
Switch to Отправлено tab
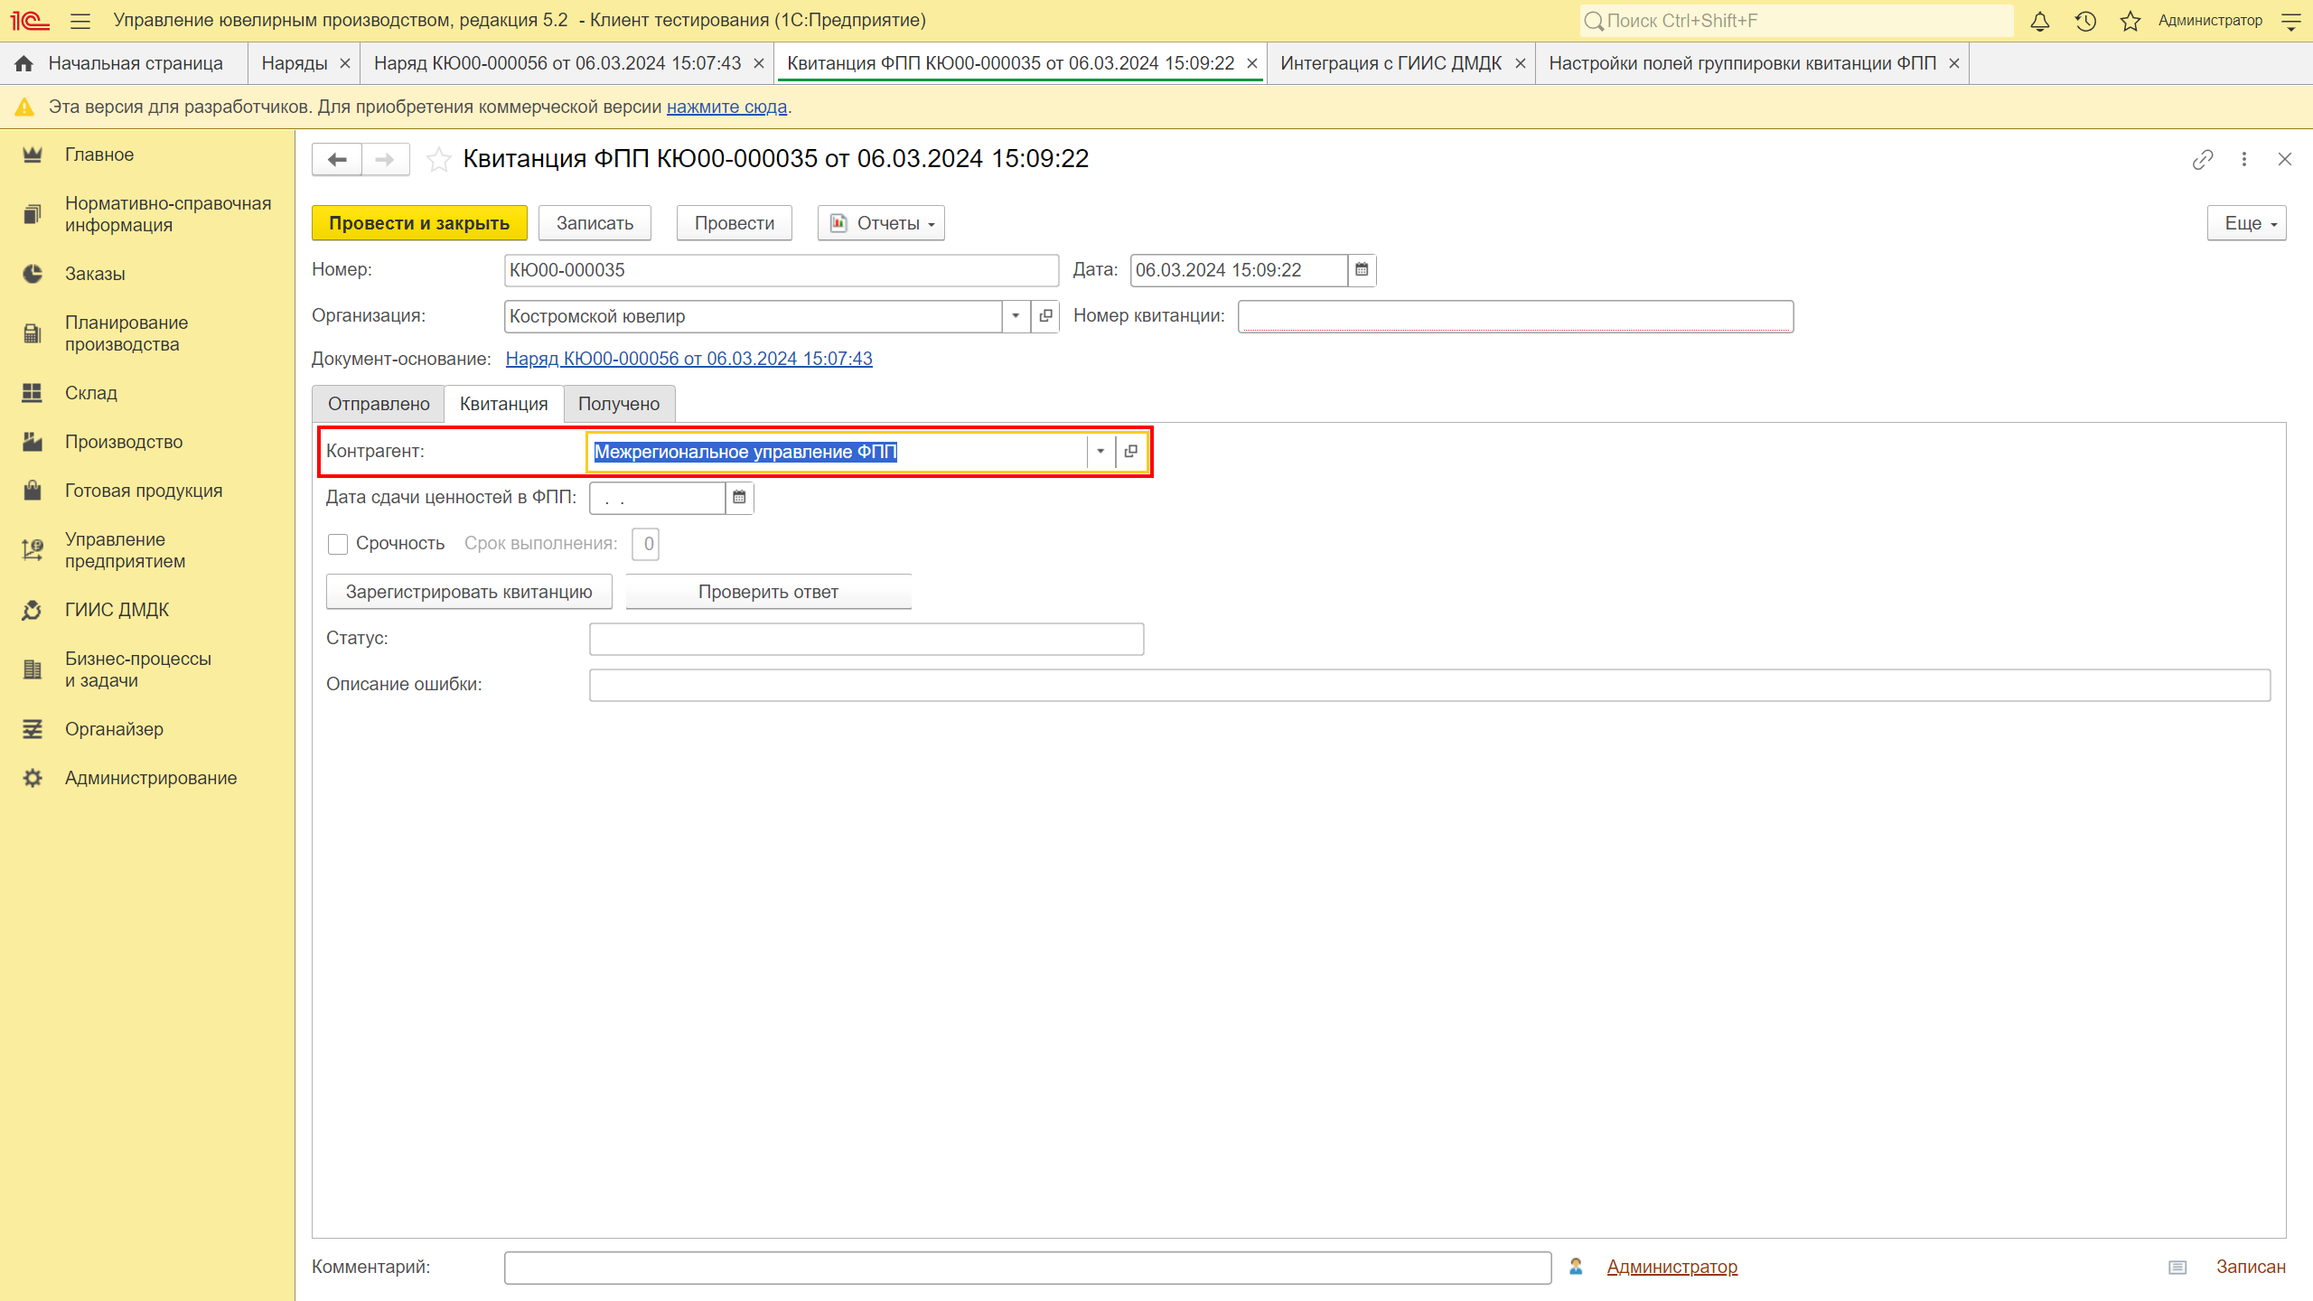[379, 404]
